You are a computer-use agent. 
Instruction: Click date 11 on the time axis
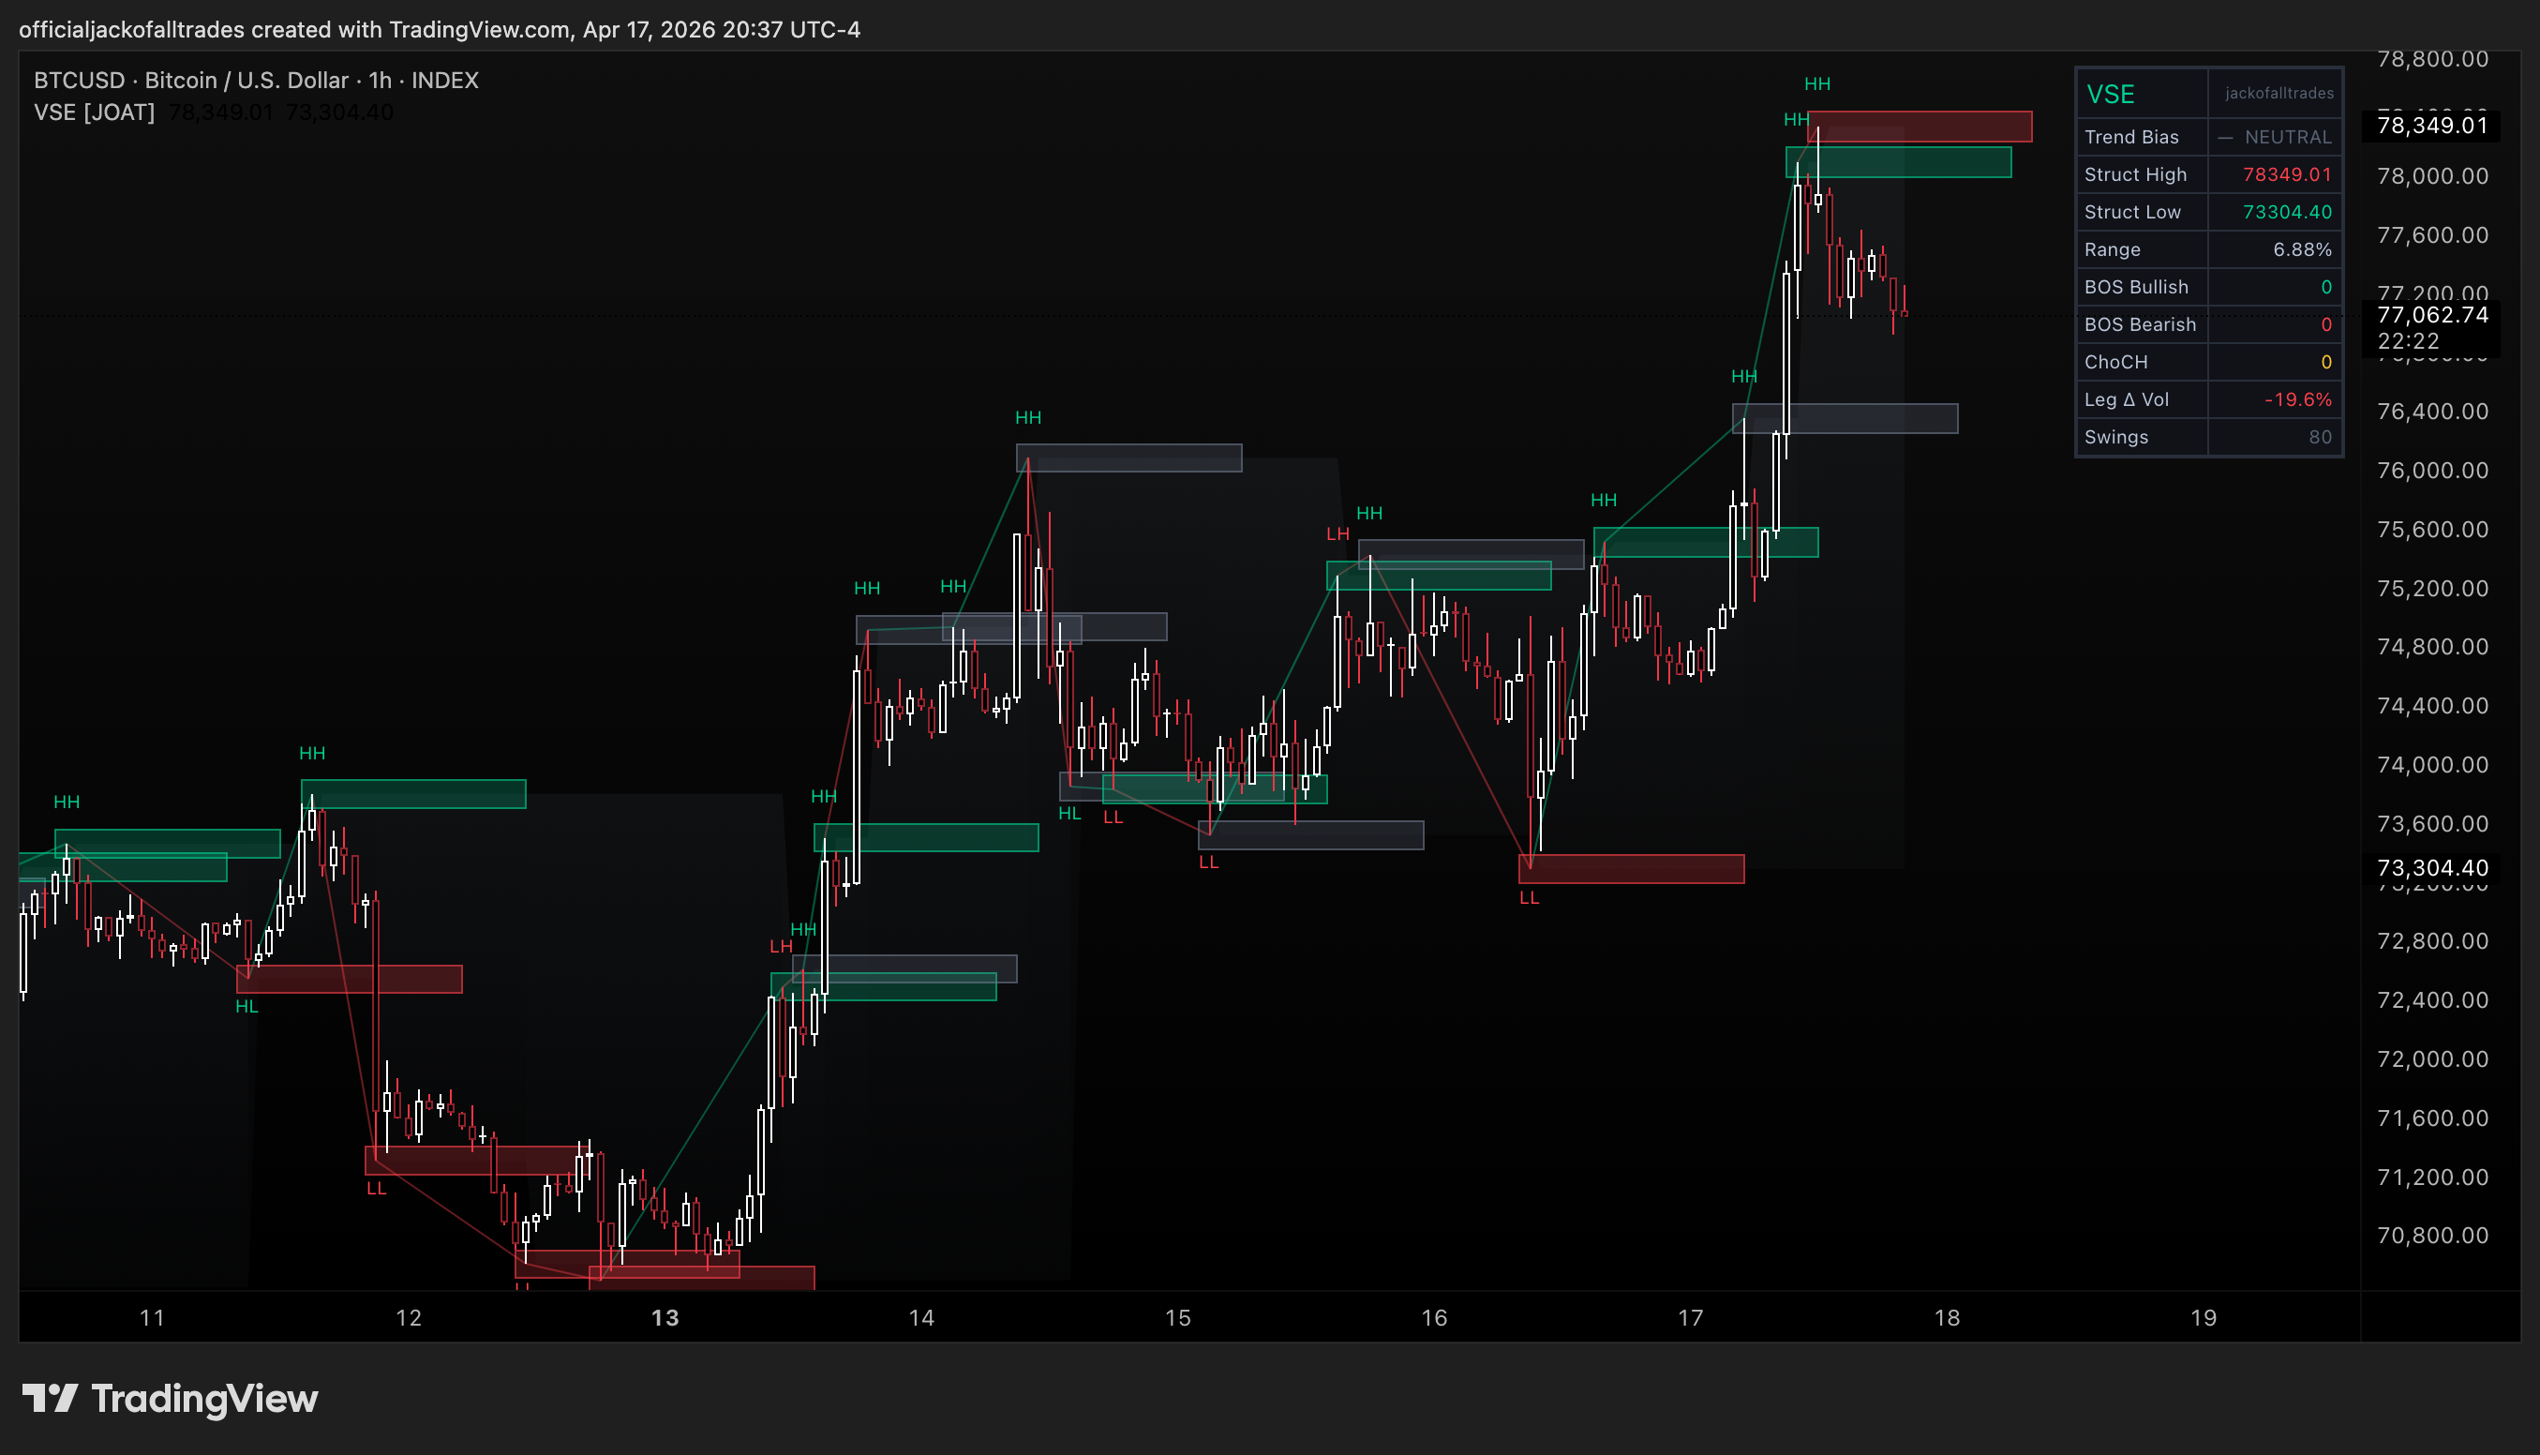[152, 1317]
